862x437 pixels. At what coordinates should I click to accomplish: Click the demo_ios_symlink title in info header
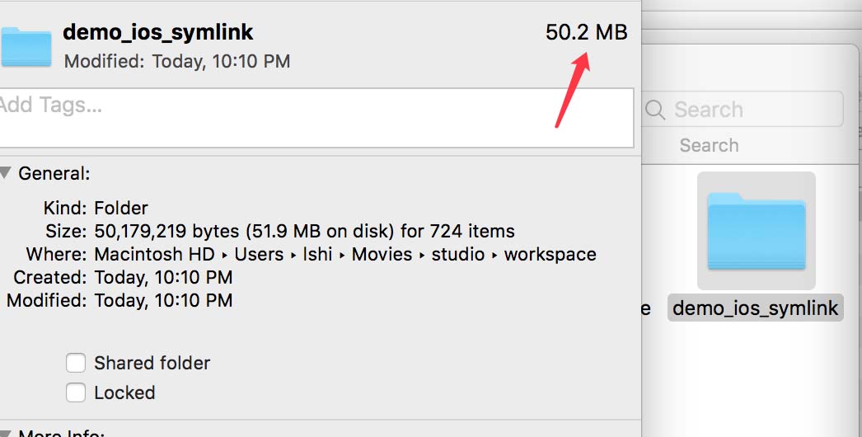click(x=158, y=32)
